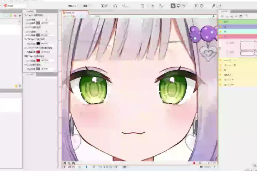257x171 pixels.
Task: Open the crimson color swatch in settings
Action: coord(38,52)
